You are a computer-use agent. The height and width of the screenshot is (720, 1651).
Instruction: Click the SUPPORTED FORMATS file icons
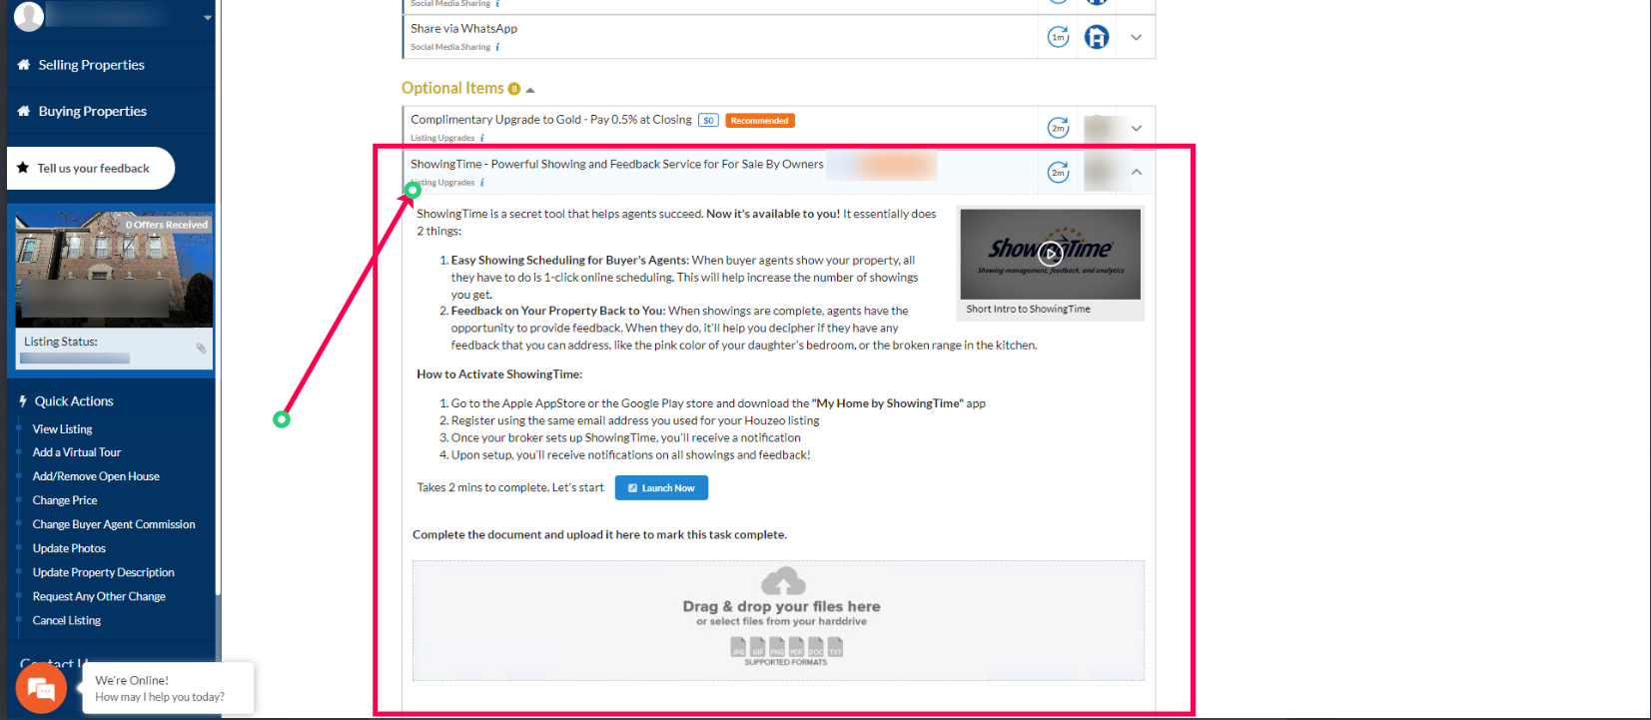click(786, 647)
